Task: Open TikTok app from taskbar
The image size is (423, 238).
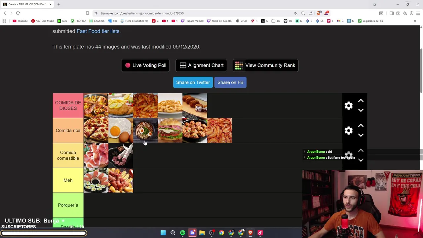Action: (260, 233)
